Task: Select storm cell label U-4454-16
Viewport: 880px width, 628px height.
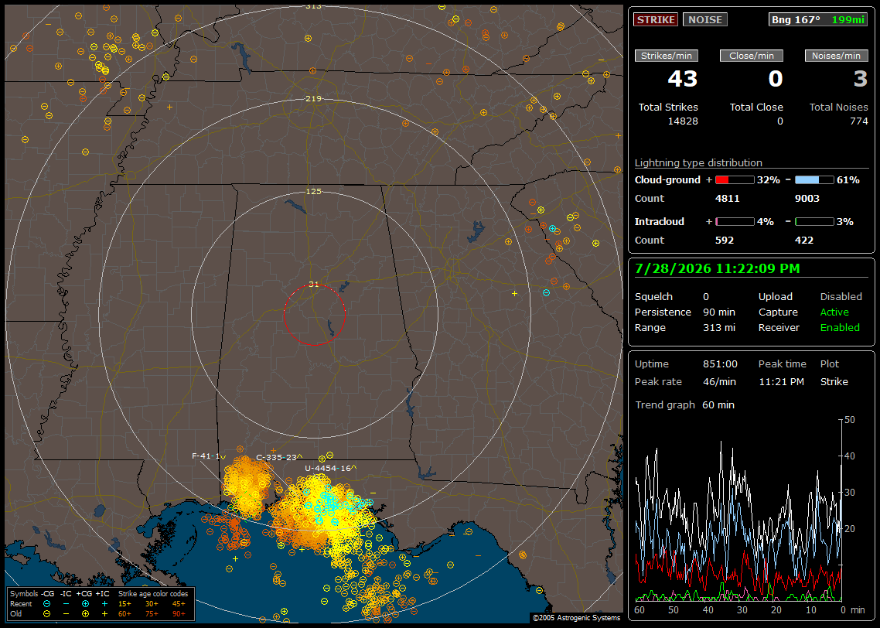Action: [328, 468]
